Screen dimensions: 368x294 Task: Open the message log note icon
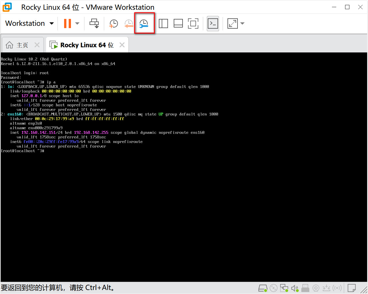pyautogui.click(x=352, y=288)
